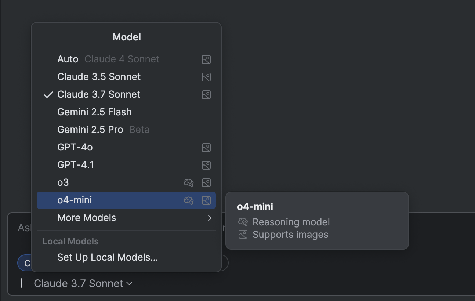Click the More Models chevron arrow

pyautogui.click(x=210, y=218)
